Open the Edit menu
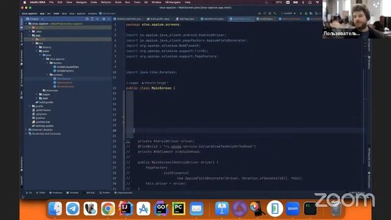The image size is (391, 220). [60, 2]
